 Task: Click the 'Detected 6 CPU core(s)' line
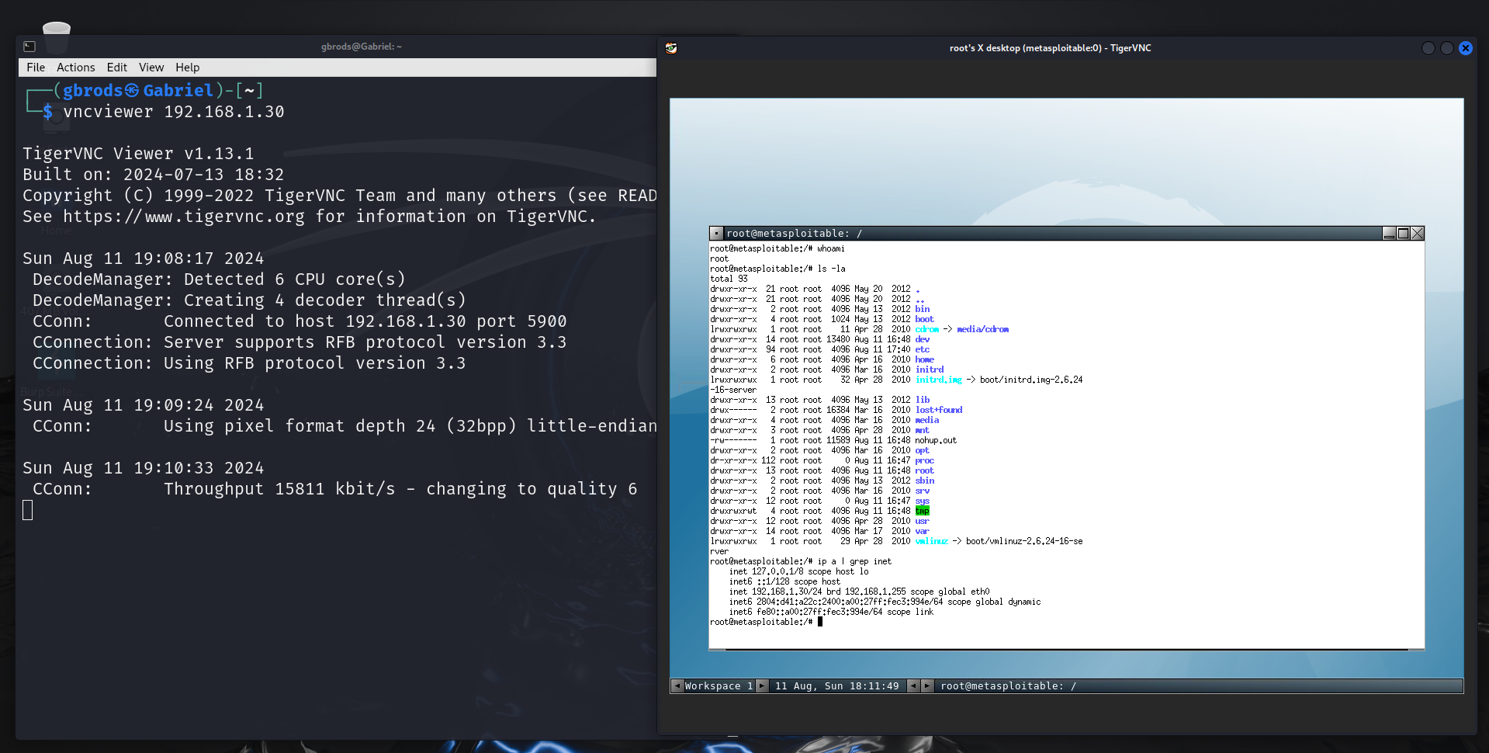point(219,279)
